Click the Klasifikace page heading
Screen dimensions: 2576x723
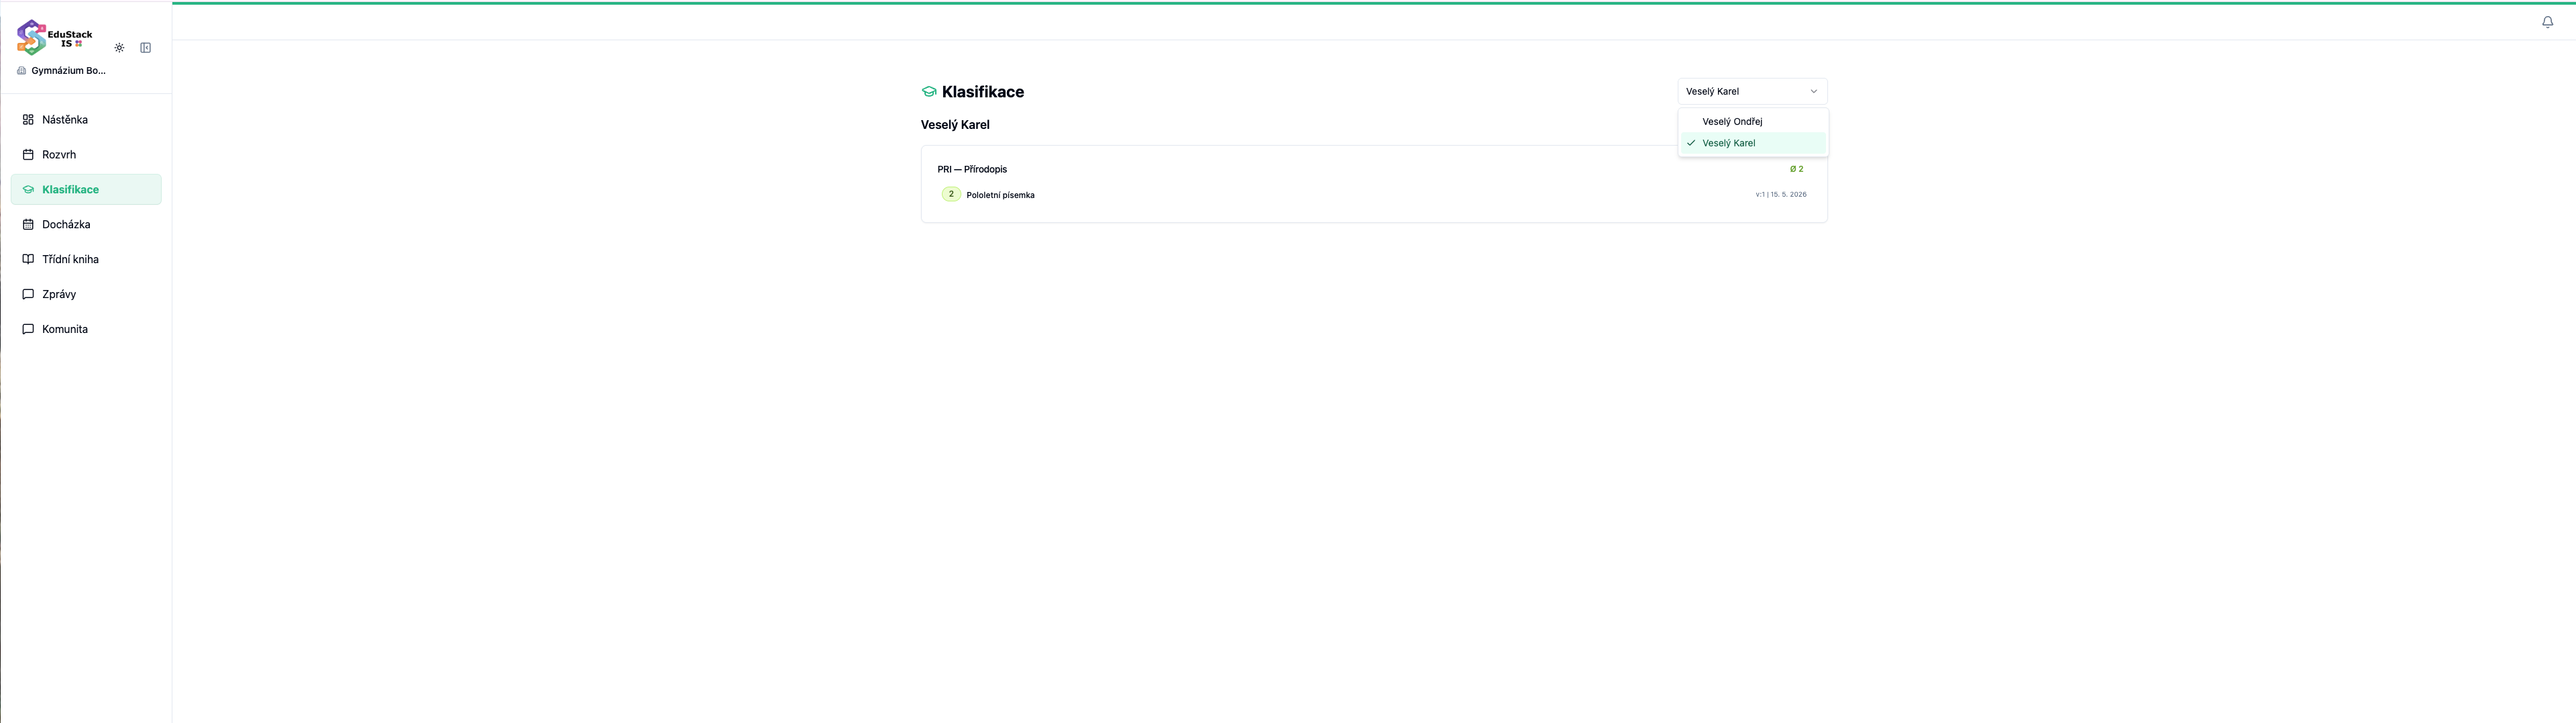(x=983, y=92)
